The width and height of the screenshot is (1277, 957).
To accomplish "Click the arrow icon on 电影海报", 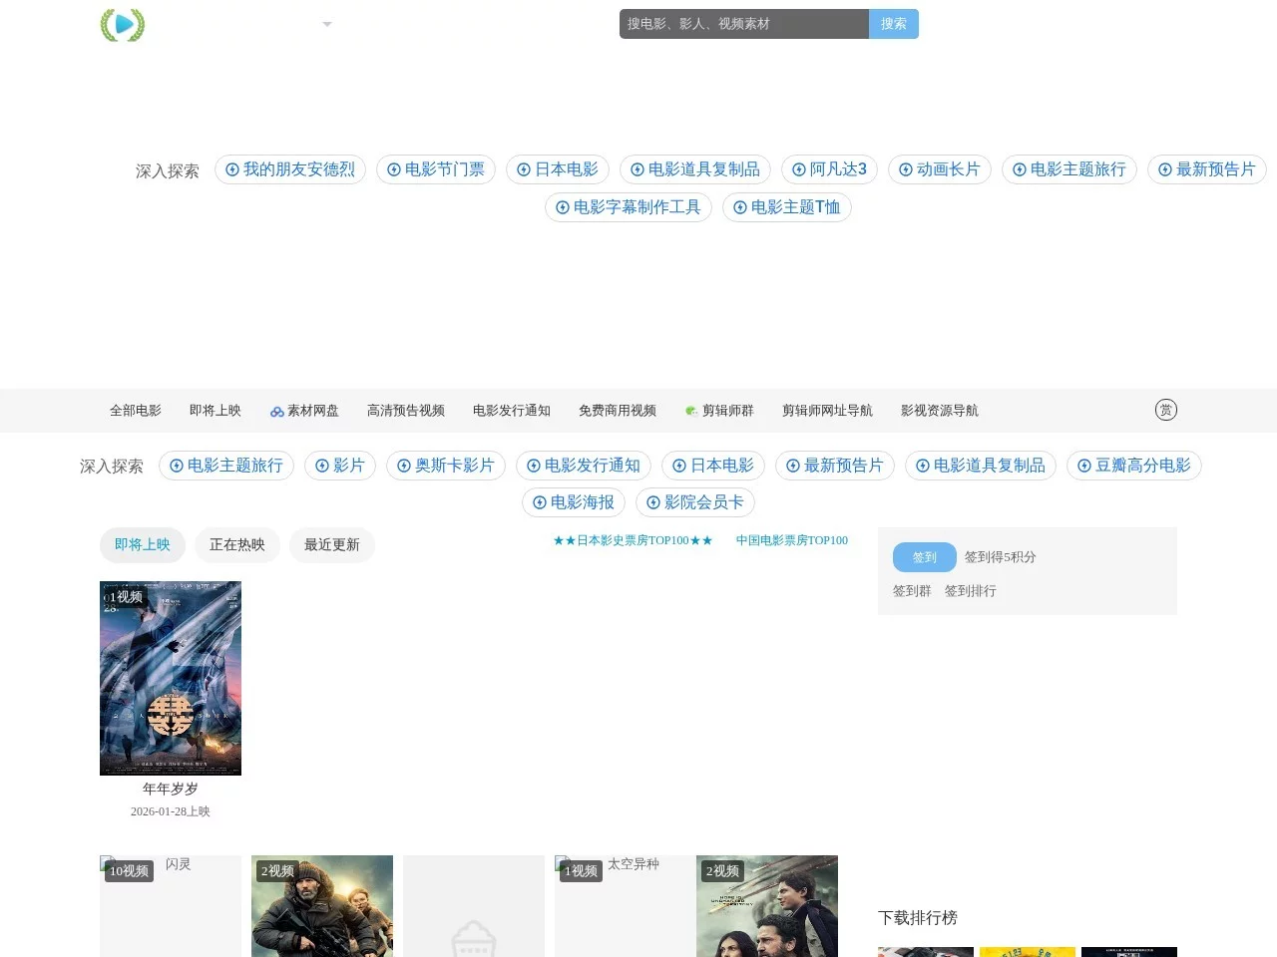I will coord(540,502).
